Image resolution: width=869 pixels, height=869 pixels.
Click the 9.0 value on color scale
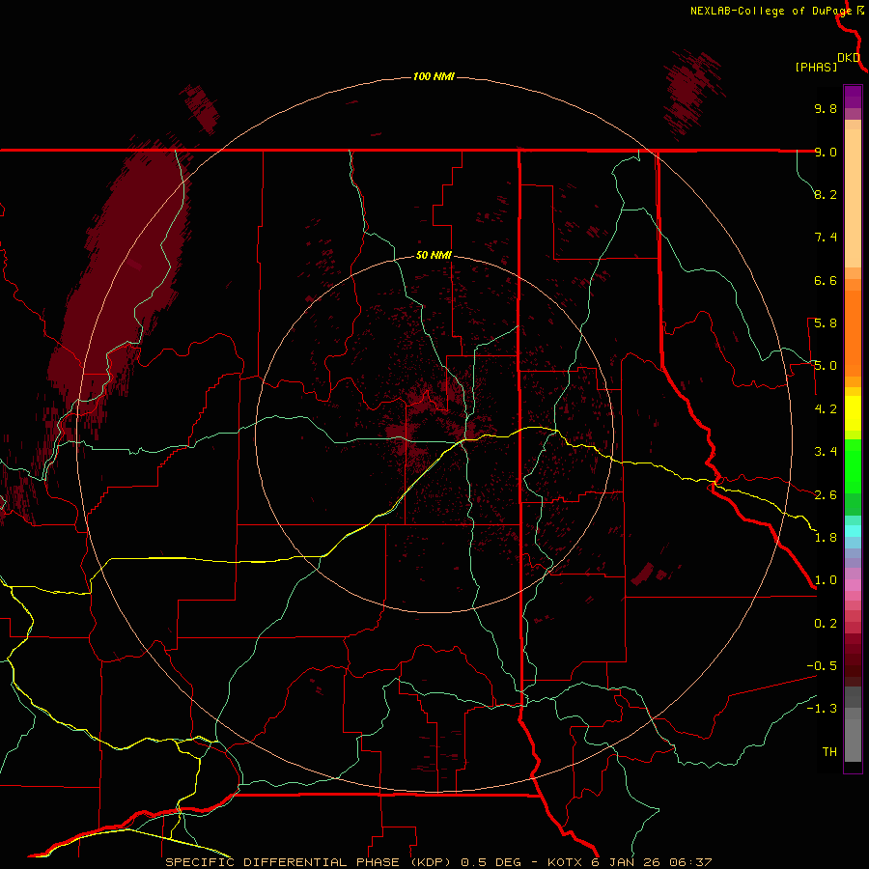(x=826, y=152)
